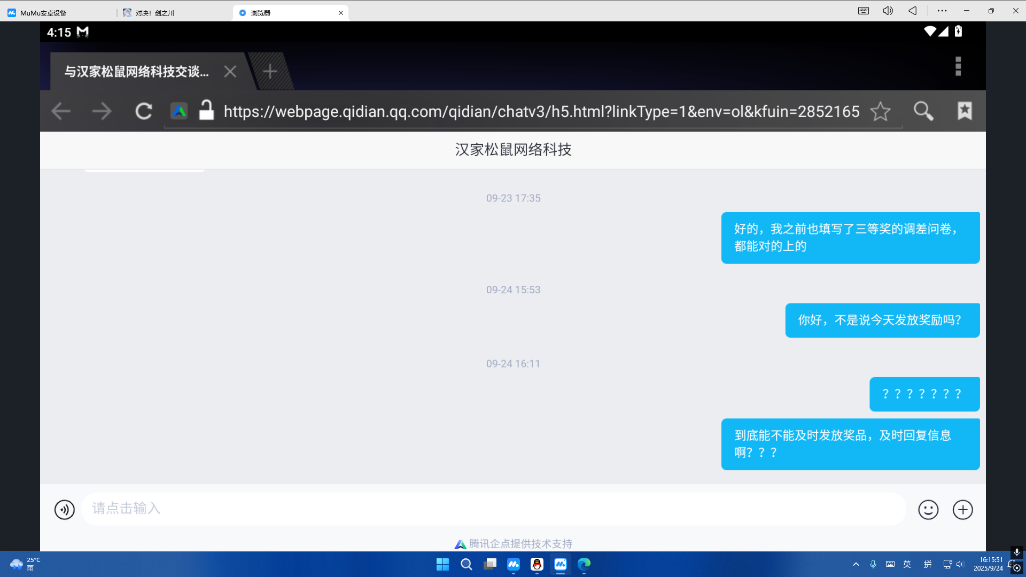The height and width of the screenshot is (577, 1026).
Task: Open a new browser tab with plus
Action: point(270,71)
